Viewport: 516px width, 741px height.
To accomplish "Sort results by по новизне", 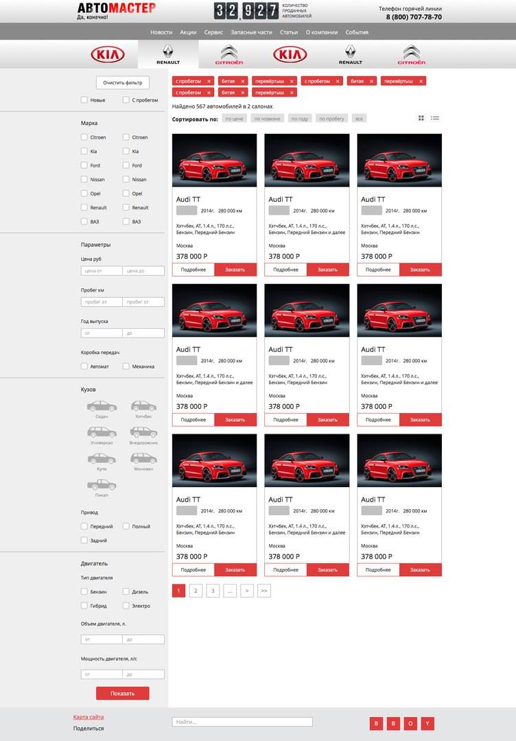I will pos(268,119).
